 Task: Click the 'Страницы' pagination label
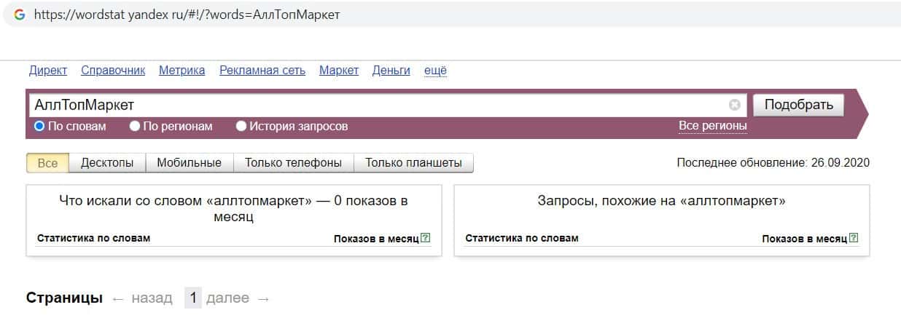(64, 298)
